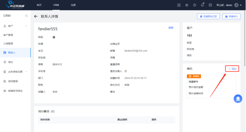Screen dimensions: 246x132
Task: Select the CRM top navigation tab
Action: coord(56,5)
